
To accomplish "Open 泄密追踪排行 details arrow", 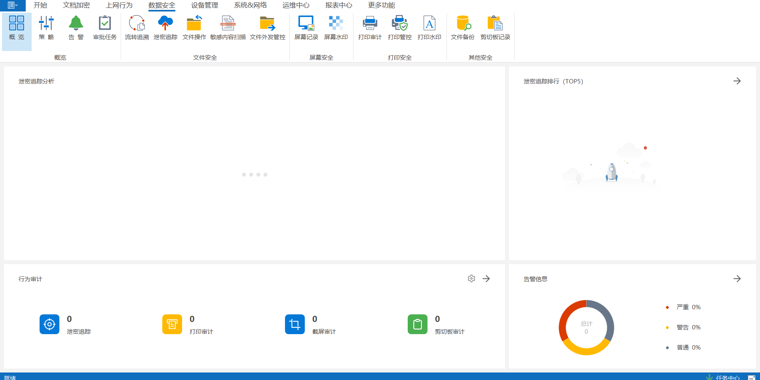I will (x=737, y=81).
